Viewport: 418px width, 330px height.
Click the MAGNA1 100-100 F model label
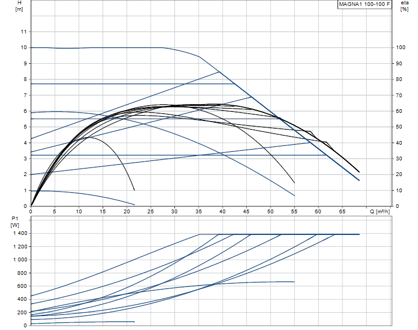(x=365, y=4)
